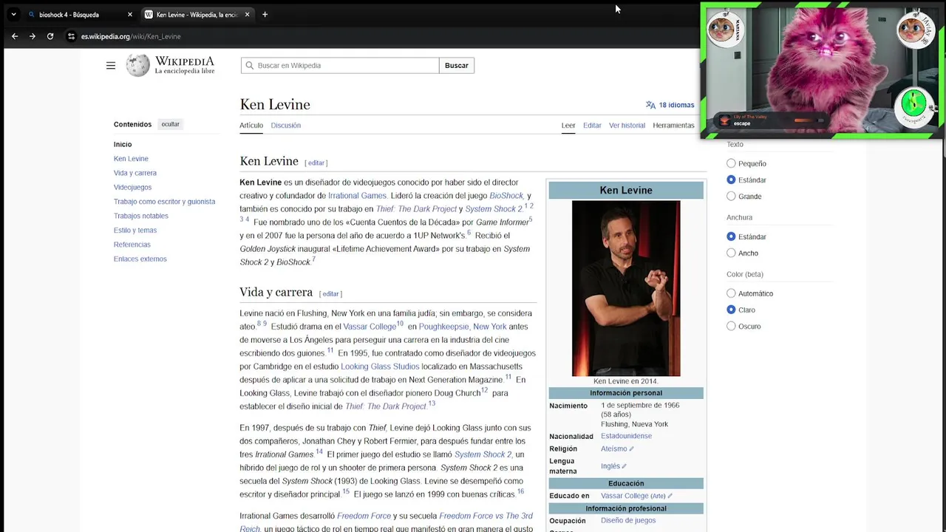
Task: Click the pencil icon next to Ateísmo
Action: point(631,449)
